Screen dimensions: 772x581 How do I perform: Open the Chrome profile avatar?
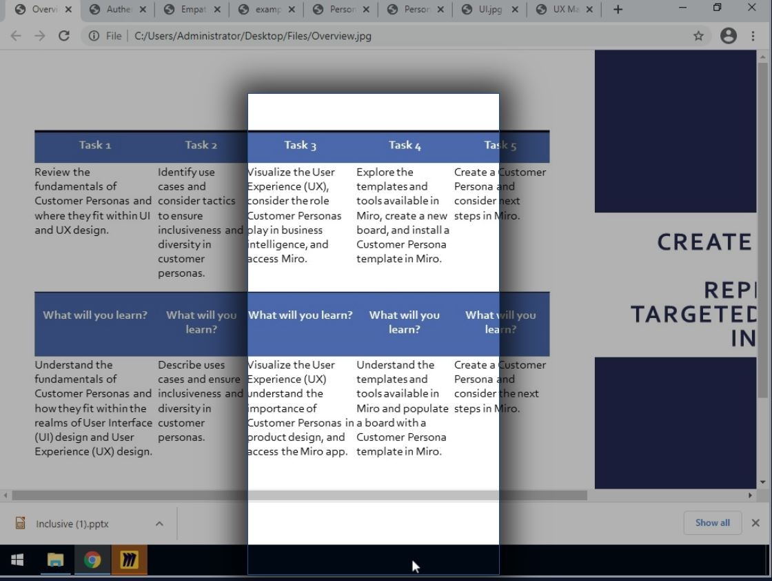(x=728, y=36)
